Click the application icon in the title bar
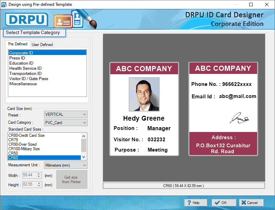This screenshot has width=275, height=210. coord(4,4)
